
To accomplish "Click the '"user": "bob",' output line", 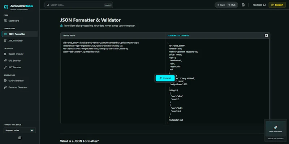I will [177, 108].
